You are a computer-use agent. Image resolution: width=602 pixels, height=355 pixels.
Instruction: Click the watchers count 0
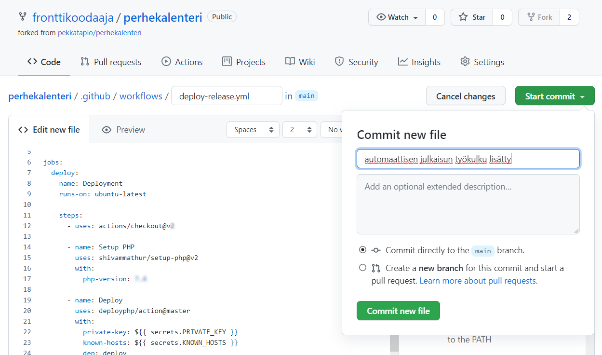click(435, 17)
